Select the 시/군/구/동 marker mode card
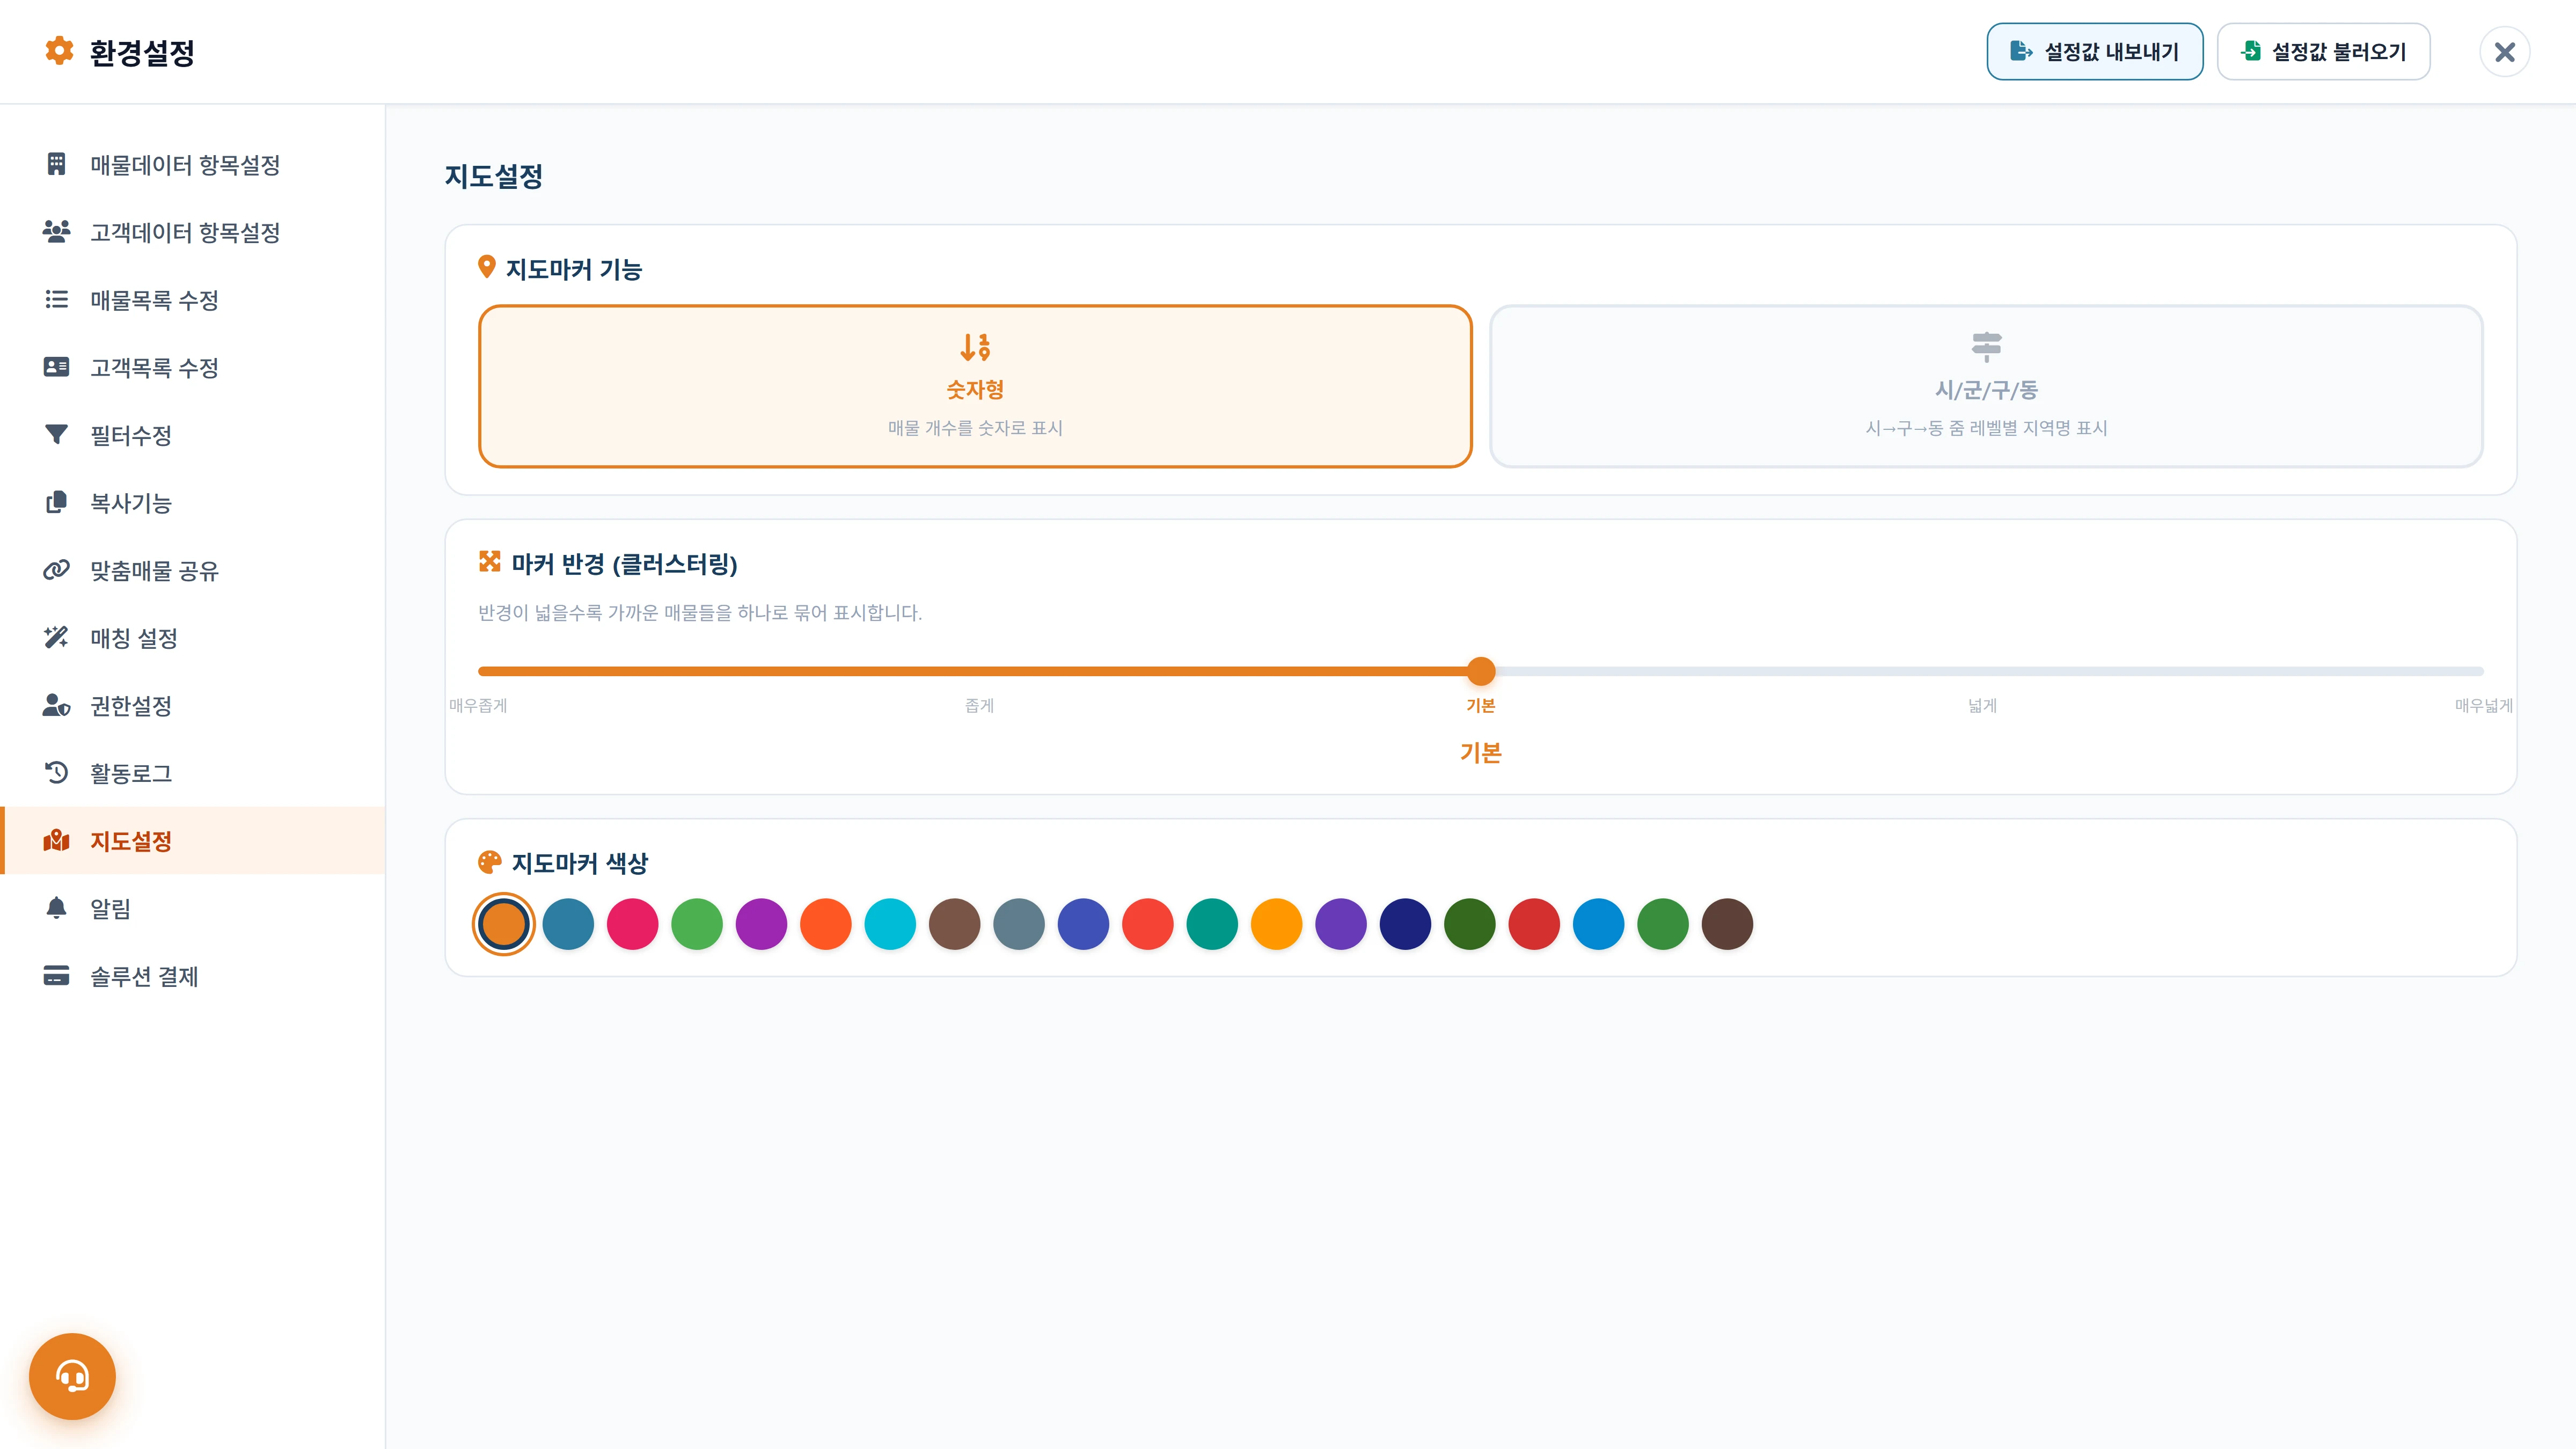This screenshot has height=1449, width=2576. pyautogui.click(x=1986, y=386)
